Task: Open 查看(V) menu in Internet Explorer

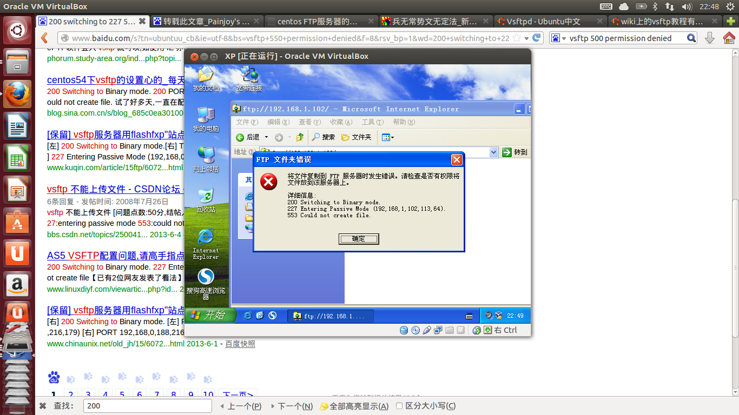Action: click(x=309, y=122)
